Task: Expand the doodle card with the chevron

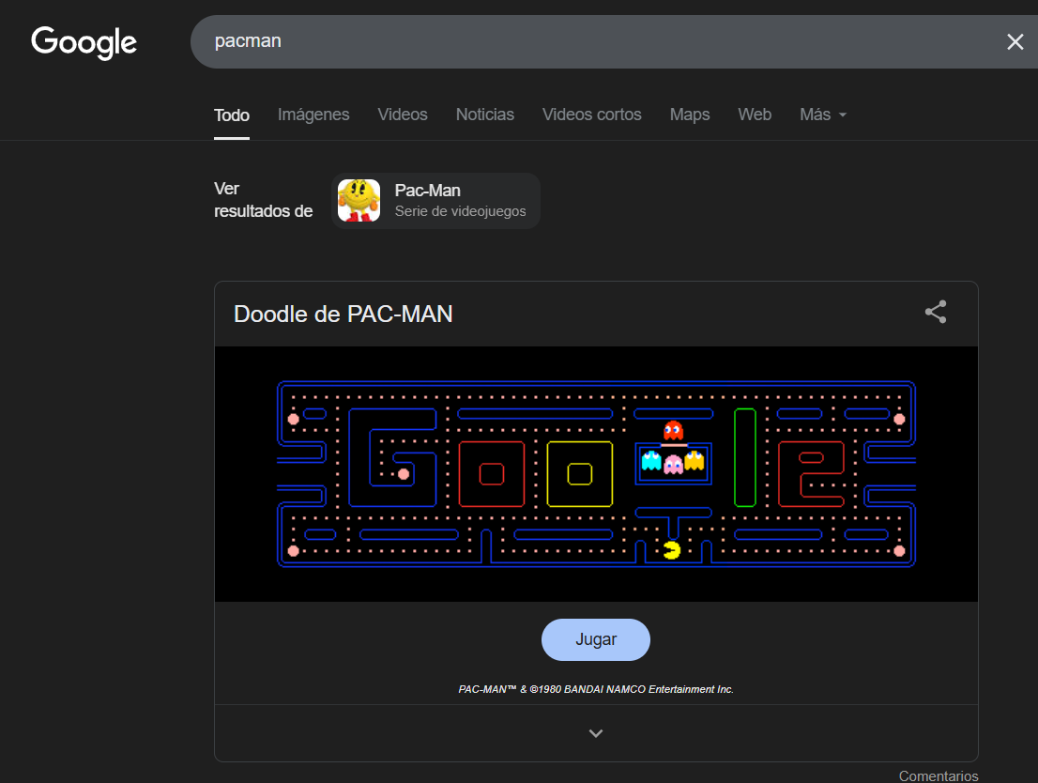Action: 596,733
